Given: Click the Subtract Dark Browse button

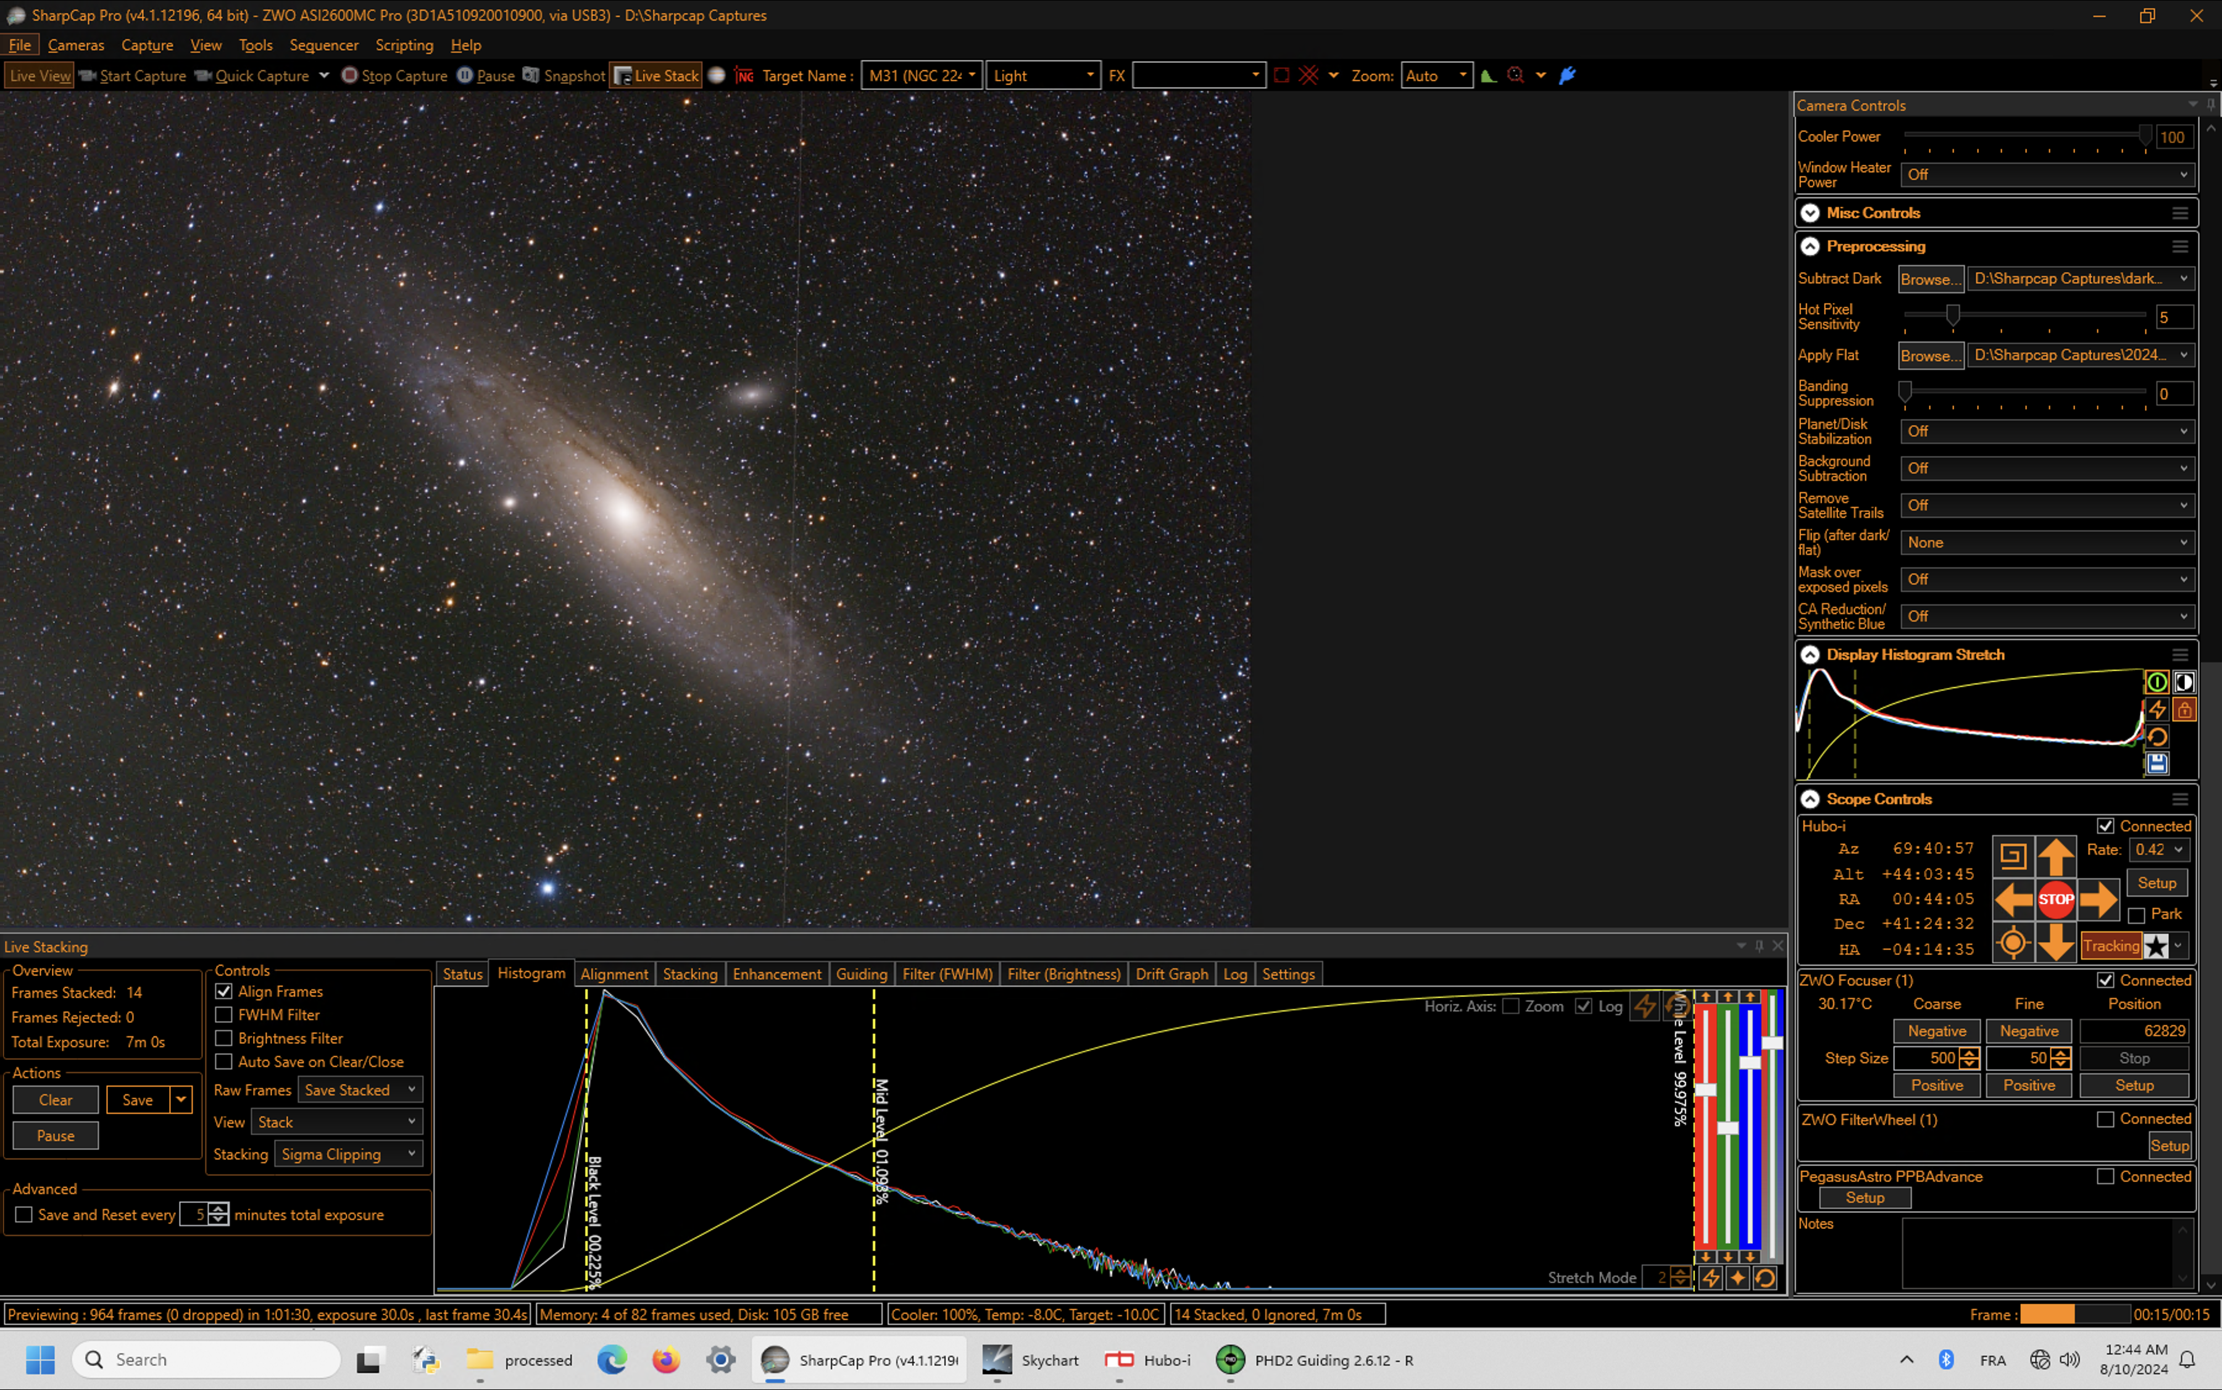Looking at the screenshot, I should pos(1931,278).
